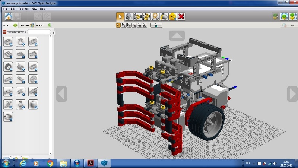The image size is (298, 168).
Task: Open the Help menu
Action: [43, 9]
